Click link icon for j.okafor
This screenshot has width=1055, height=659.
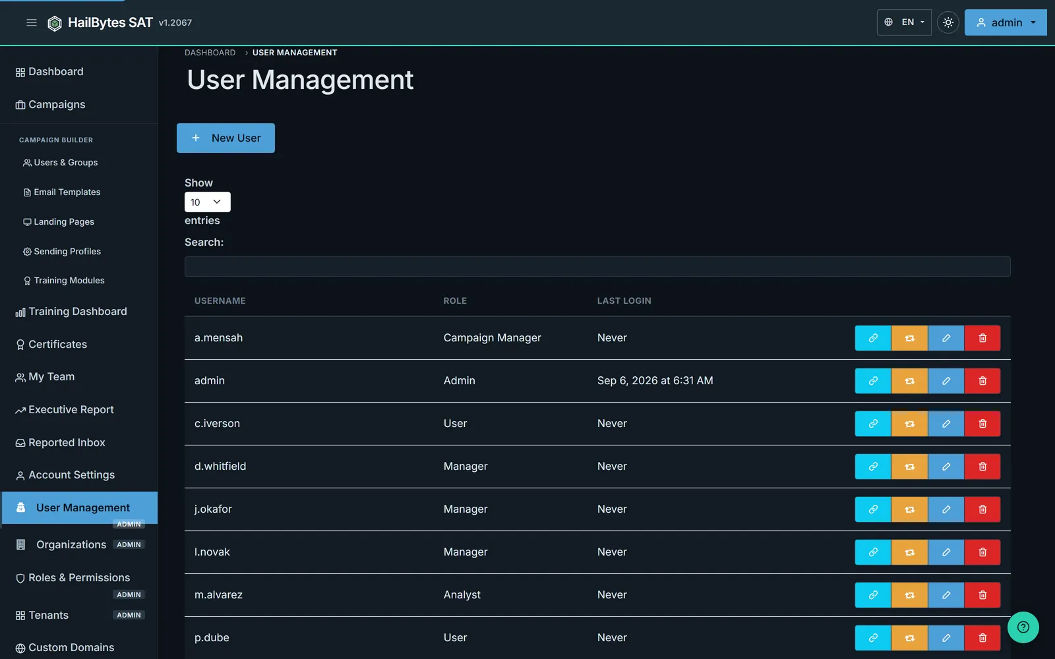point(873,509)
